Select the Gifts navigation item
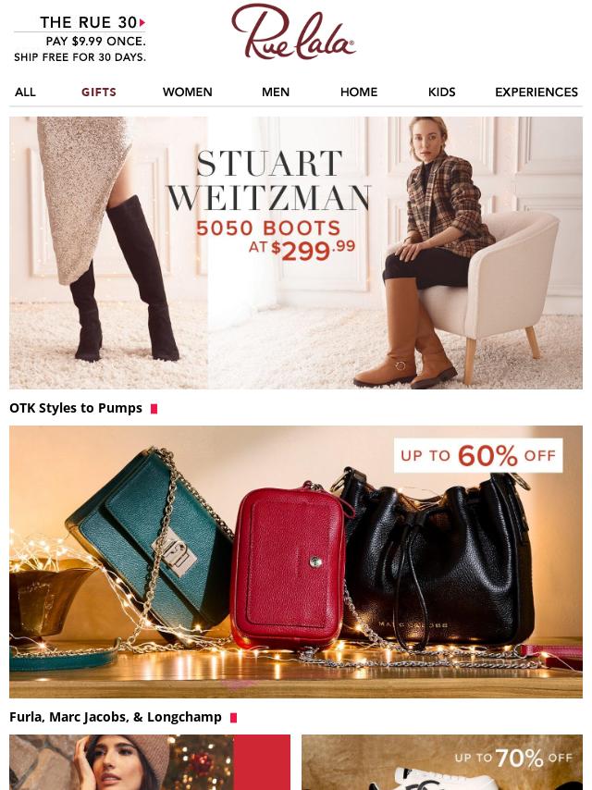The width and height of the screenshot is (592, 790). pos(99,93)
